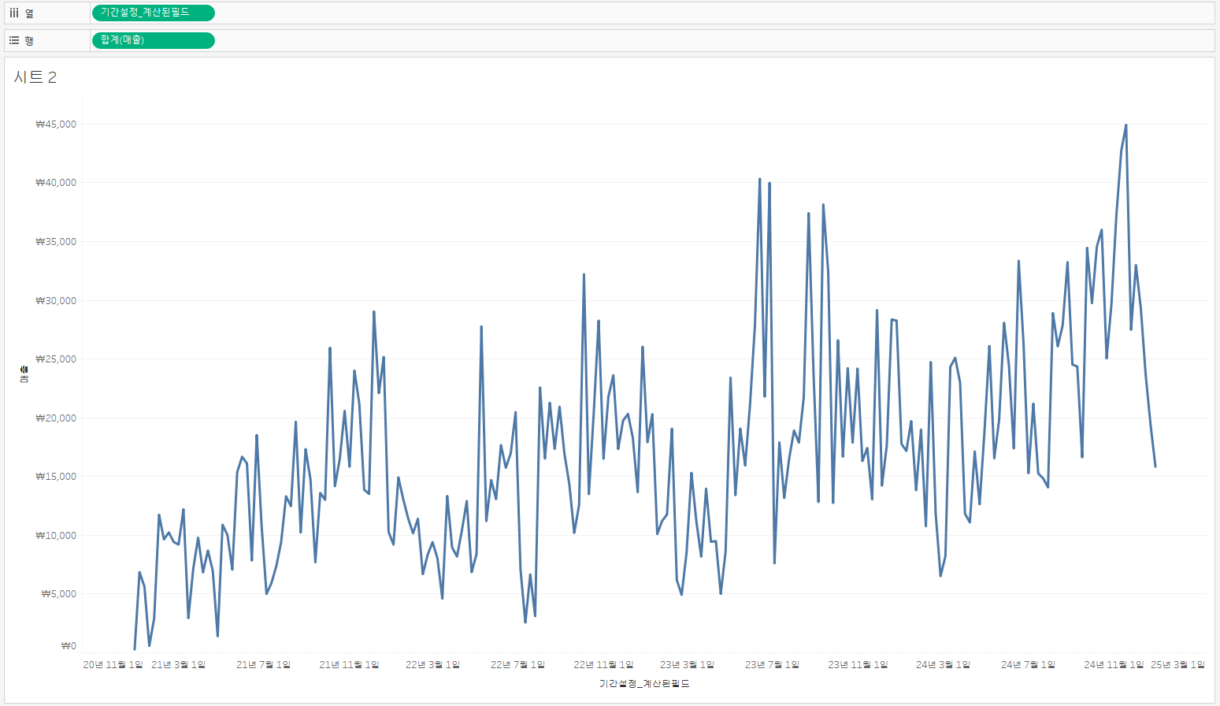This screenshot has width=1220, height=706.
Task: Click the ₩10,000 y-axis label
Action: [56, 536]
